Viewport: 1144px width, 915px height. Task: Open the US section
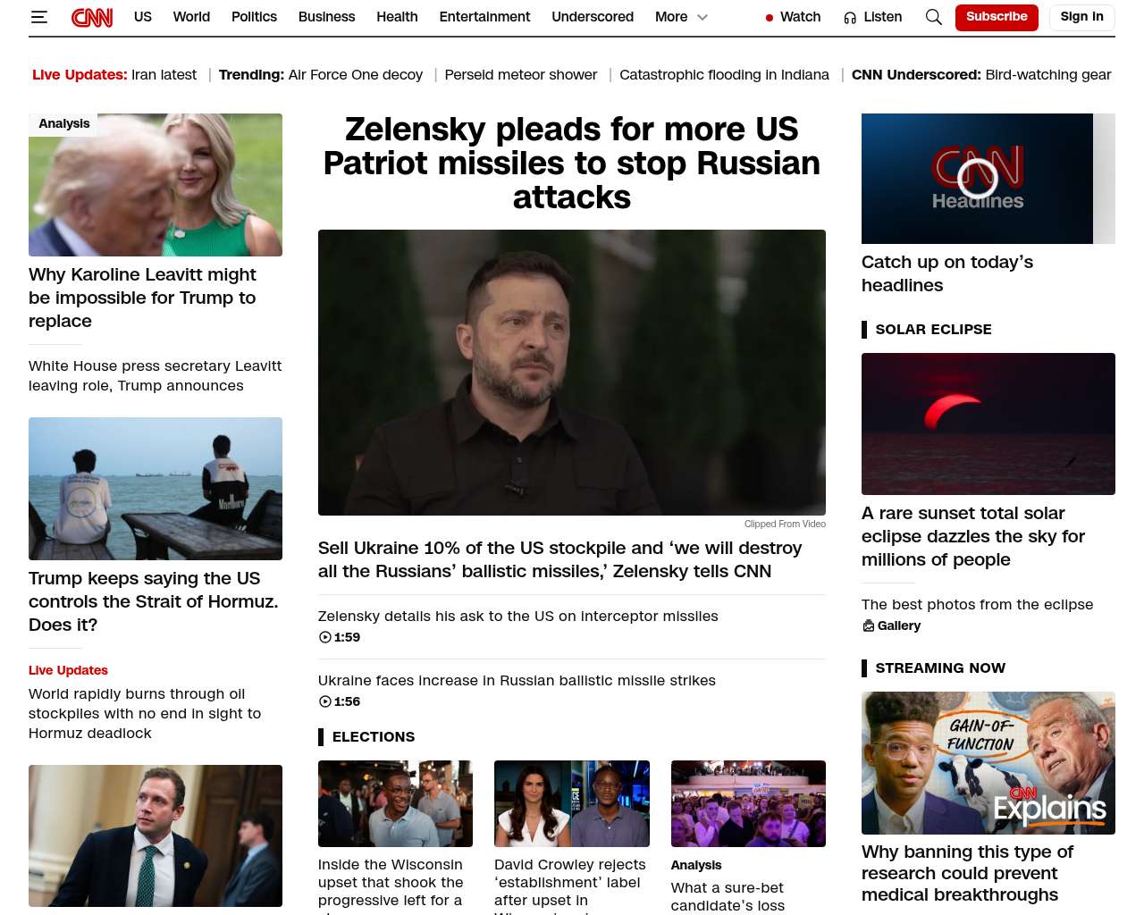tap(143, 17)
